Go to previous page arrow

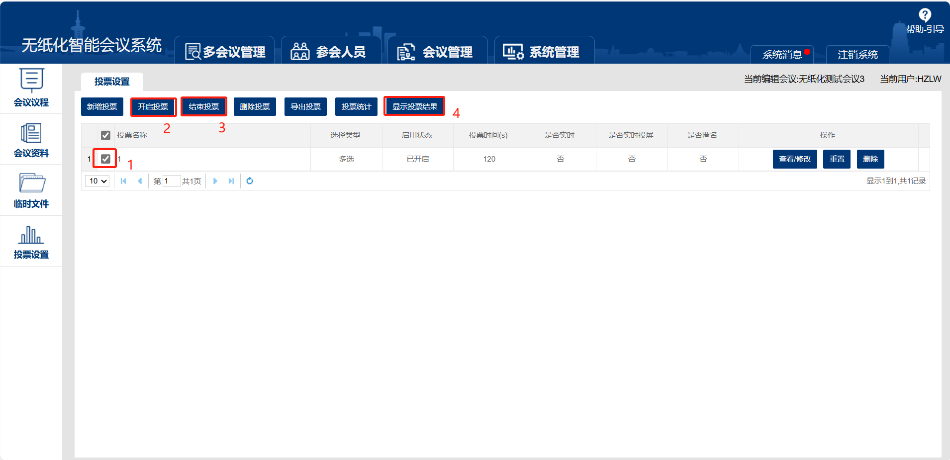[140, 181]
